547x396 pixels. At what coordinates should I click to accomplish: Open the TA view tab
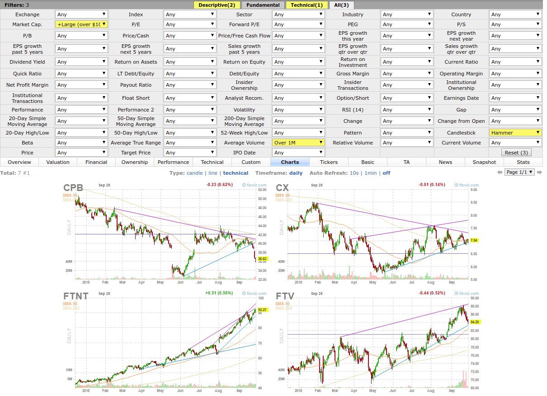[406, 162]
